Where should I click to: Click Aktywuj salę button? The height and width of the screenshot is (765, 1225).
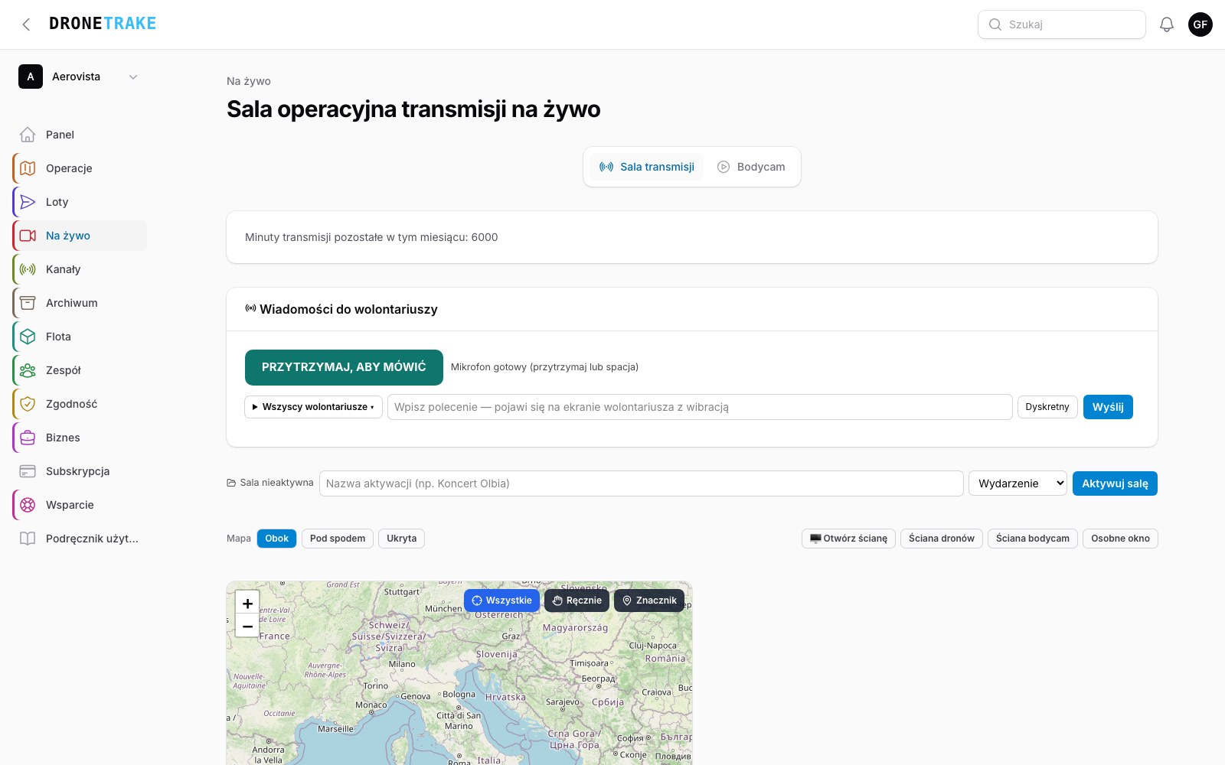click(x=1115, y=483)
